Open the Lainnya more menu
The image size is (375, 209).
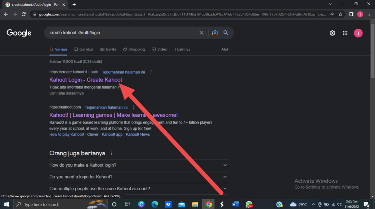pos(182,49)
